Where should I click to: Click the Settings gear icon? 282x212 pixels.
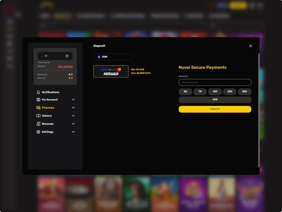[38, 132]
